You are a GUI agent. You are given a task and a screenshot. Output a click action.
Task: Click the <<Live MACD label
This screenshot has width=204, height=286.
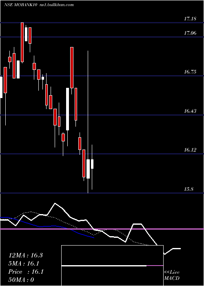(172, 275)
